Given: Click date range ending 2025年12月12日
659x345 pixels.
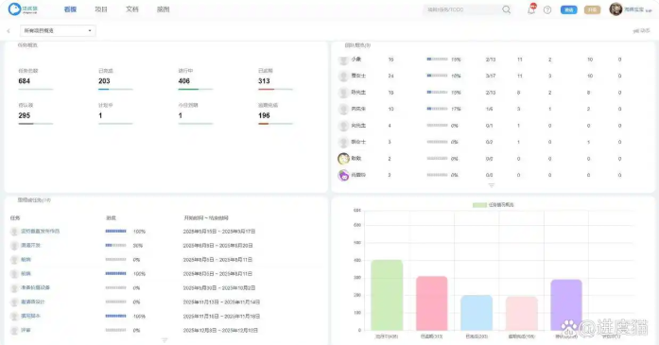Looking at the screenshot, I should coord(220,330).
